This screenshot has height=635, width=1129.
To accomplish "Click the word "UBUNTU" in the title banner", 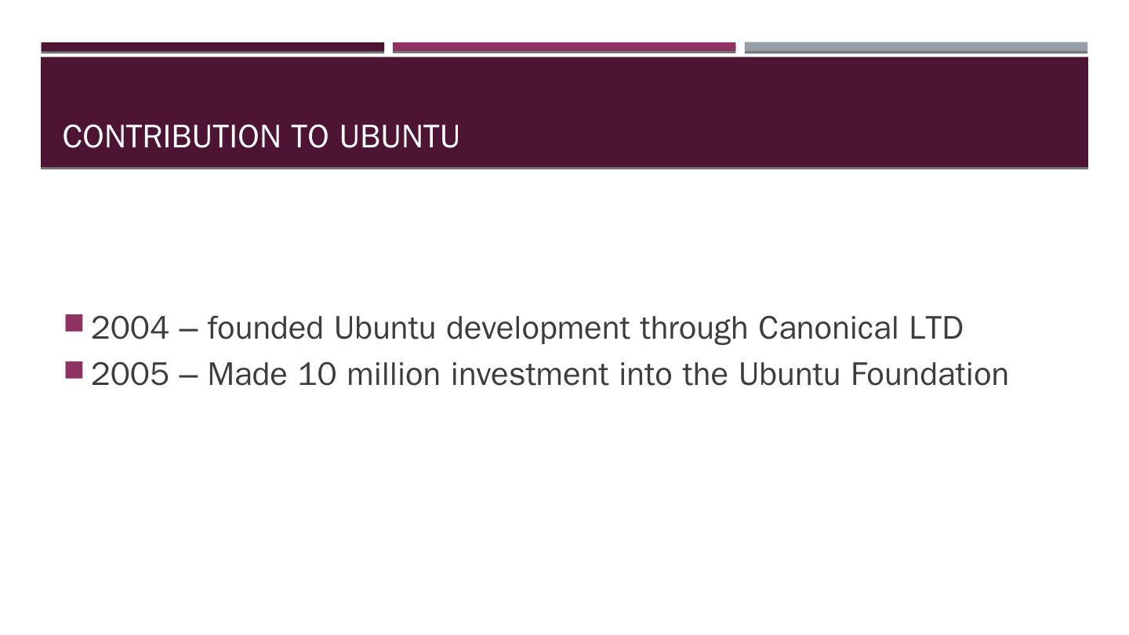I will (x=399, y=136).
